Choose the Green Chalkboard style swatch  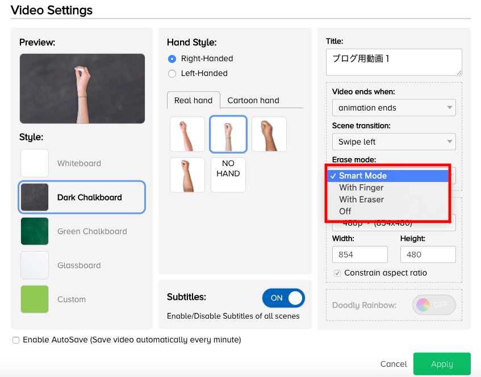pos(35,231)
